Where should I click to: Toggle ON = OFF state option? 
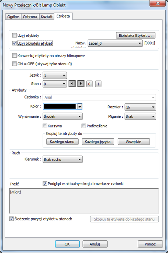click(14, 64)
